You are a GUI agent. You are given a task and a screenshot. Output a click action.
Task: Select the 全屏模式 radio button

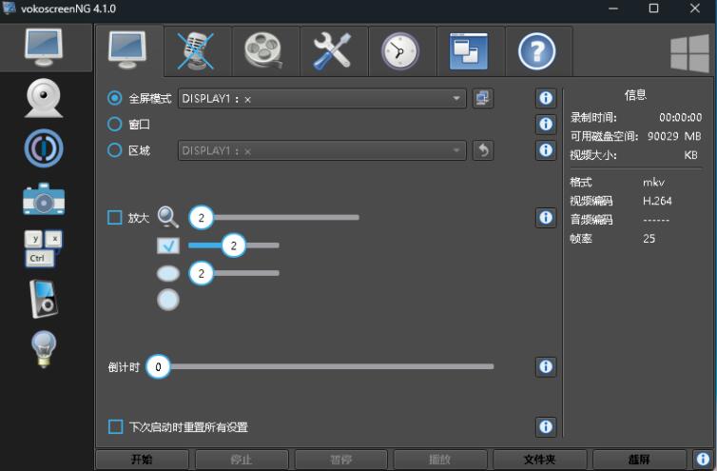click(115, 98)
